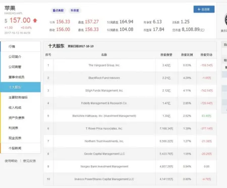
Task: Click the 157.00 current price
Action: click(20, 21)
